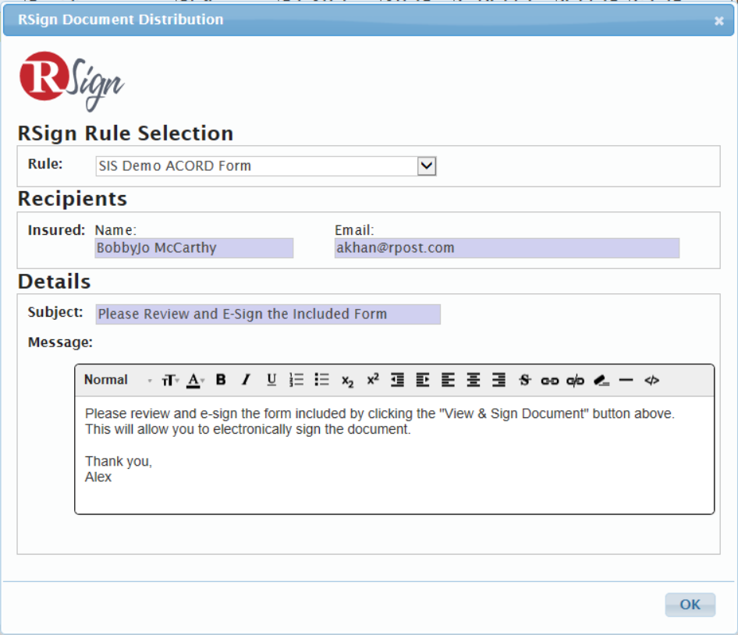
Task: Open the font color picker
Action: click(x=195, y=381)
